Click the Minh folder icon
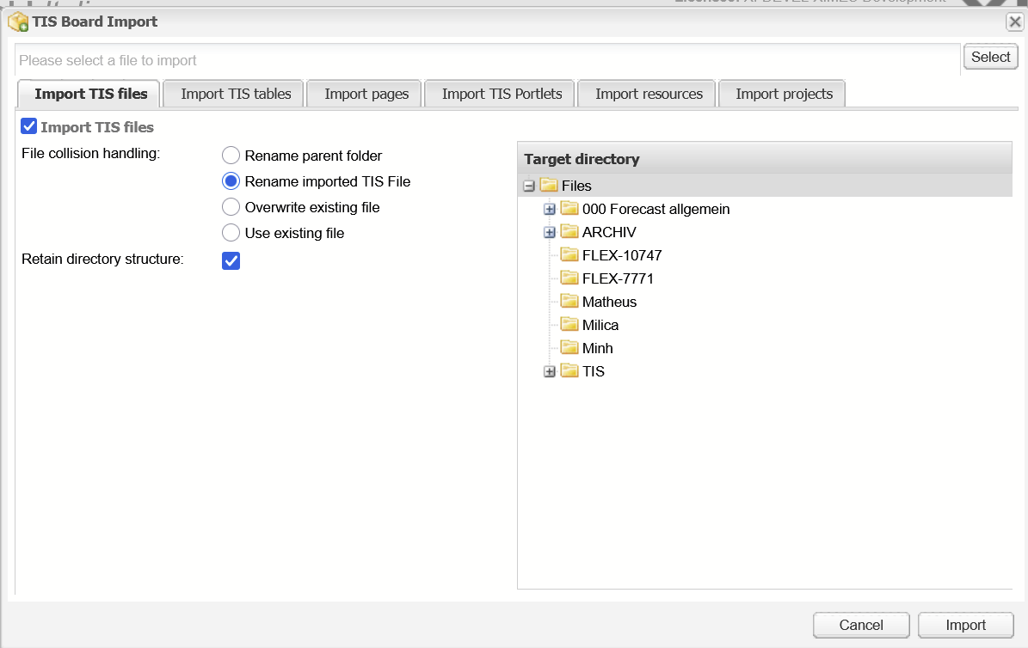The width and height of the screenshot is (1028, 648). (569, 347)
